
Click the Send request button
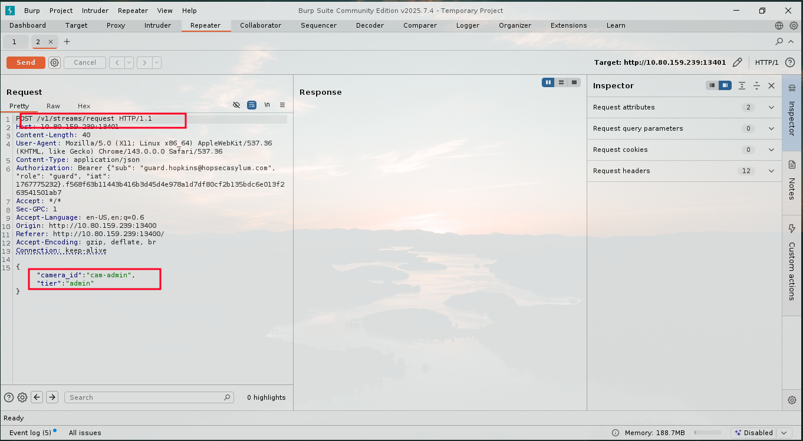tap(26, 62)
